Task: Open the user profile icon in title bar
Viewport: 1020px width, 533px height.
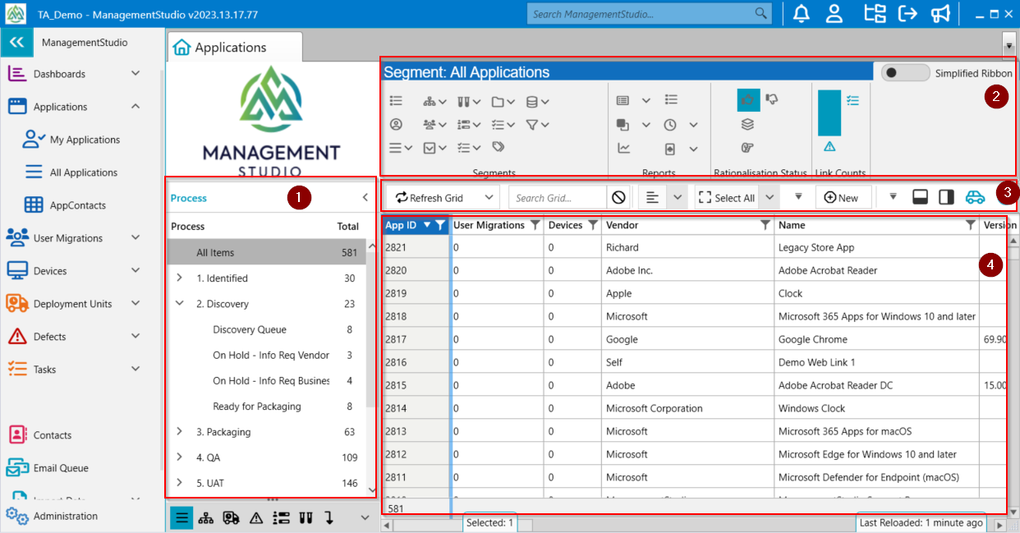Action: [834, 14]
